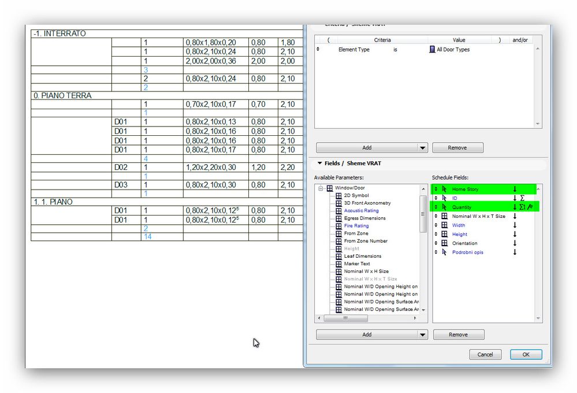Select Acoustic Rating in Available Parameters
Screen dimensions: 577x393
[361, 211]
